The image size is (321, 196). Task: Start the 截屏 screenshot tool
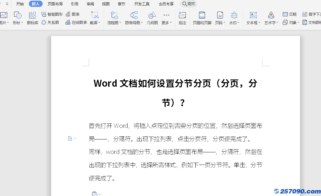click(x=95, y=18)
